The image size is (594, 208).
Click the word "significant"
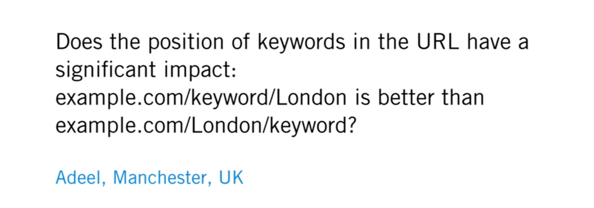pos(105,70)
